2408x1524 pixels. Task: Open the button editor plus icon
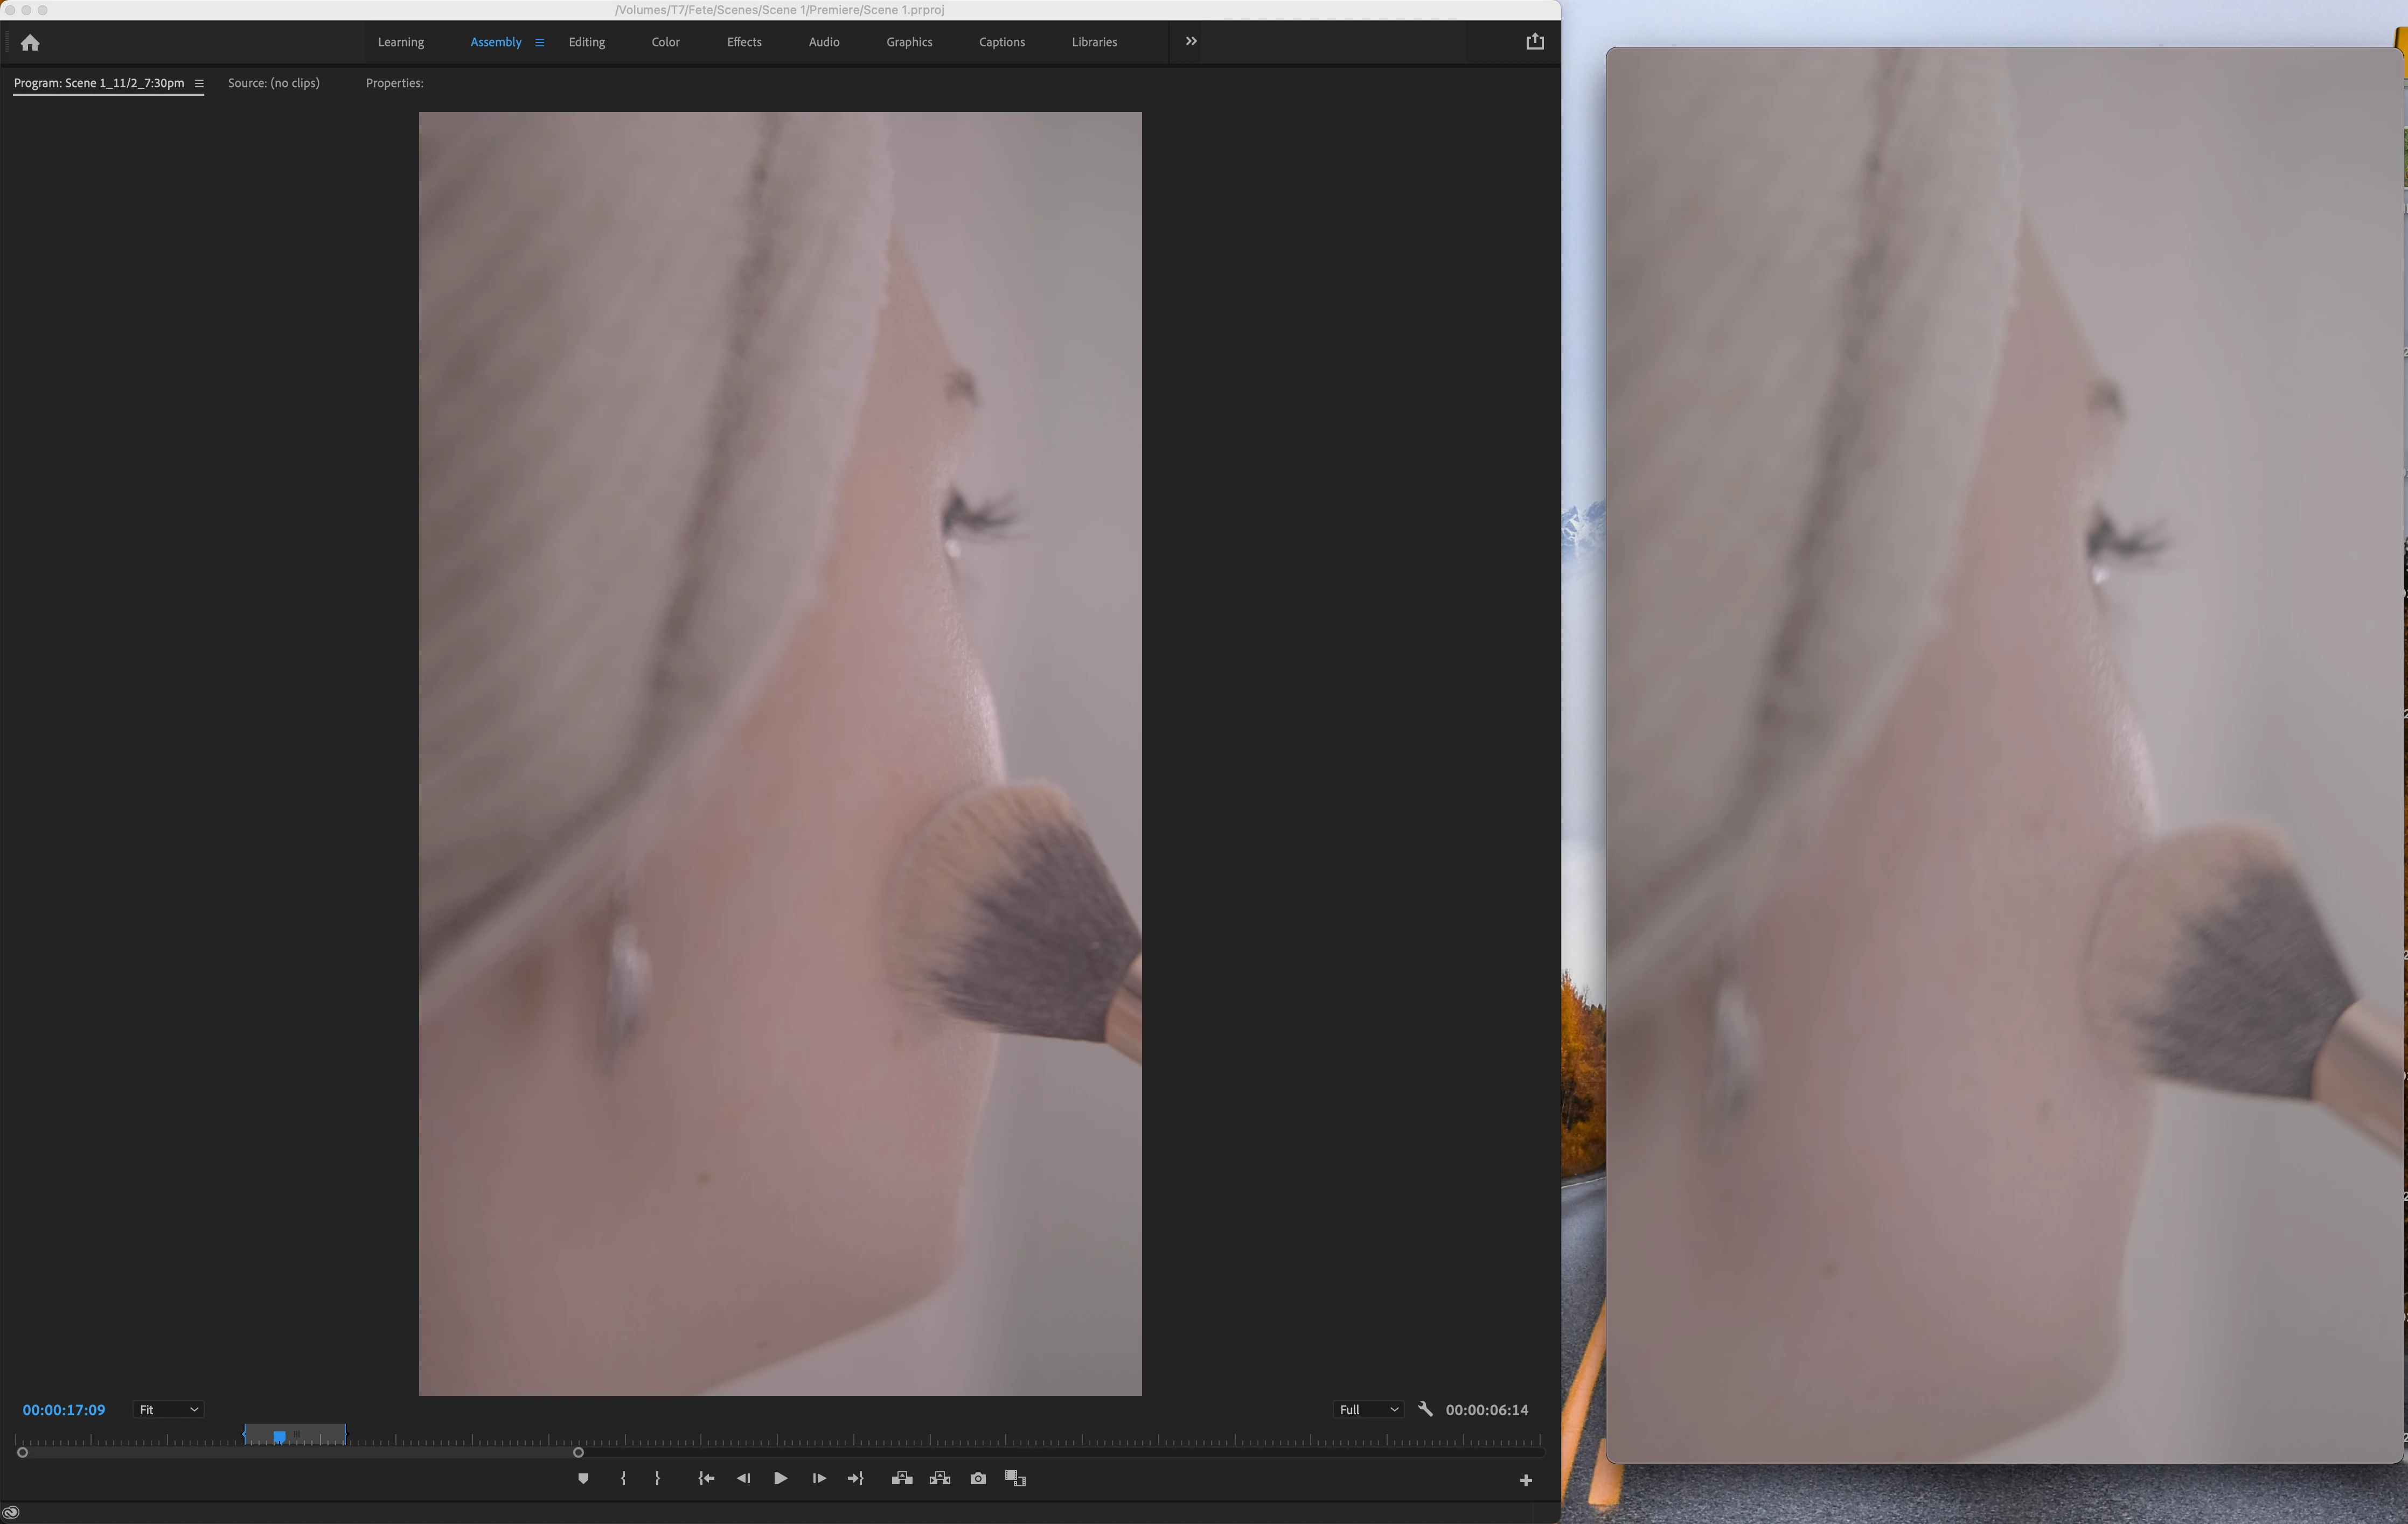[1525, 1481]
